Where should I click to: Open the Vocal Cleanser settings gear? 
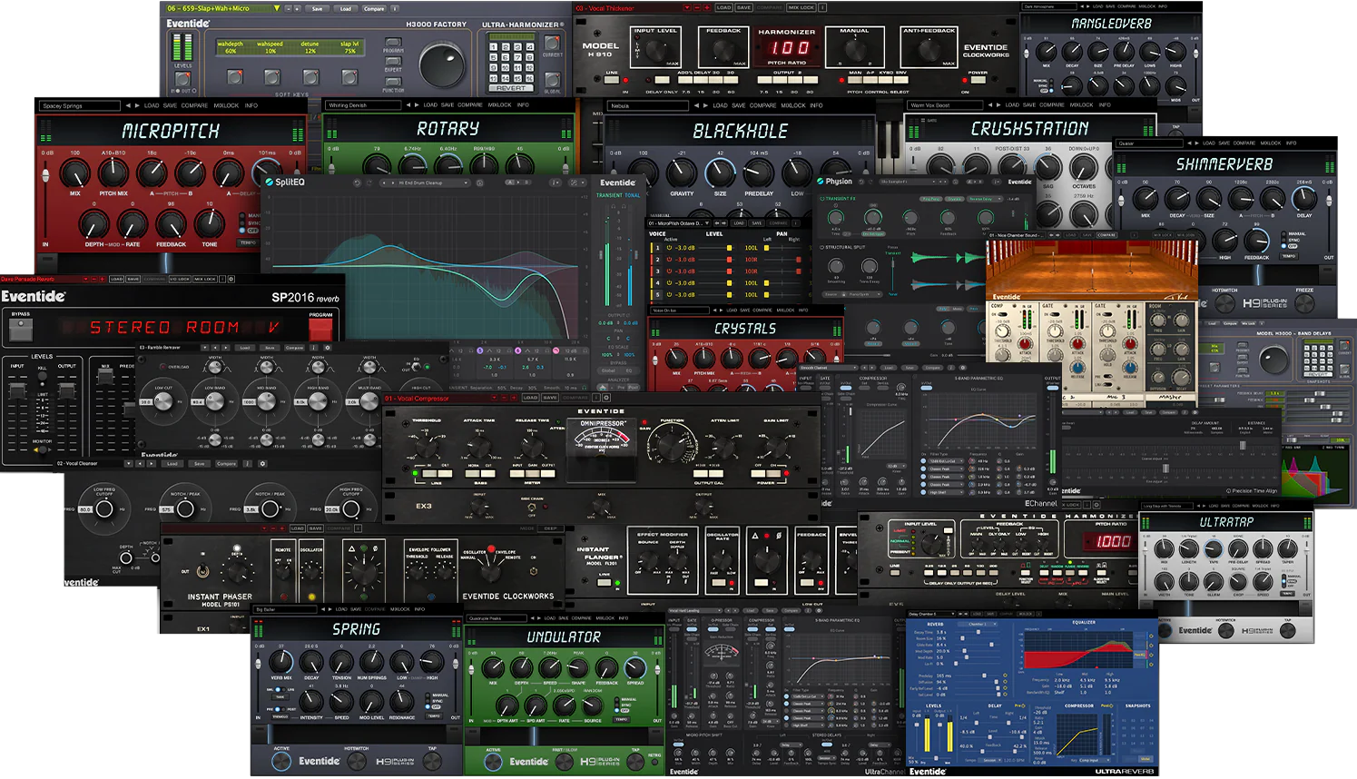pos(262,464)
